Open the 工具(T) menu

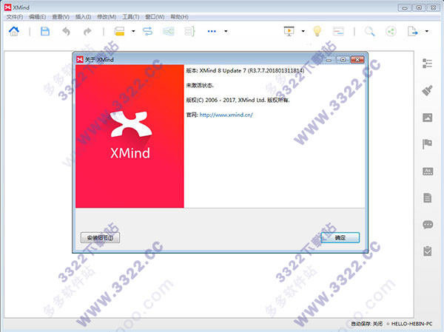130,17
